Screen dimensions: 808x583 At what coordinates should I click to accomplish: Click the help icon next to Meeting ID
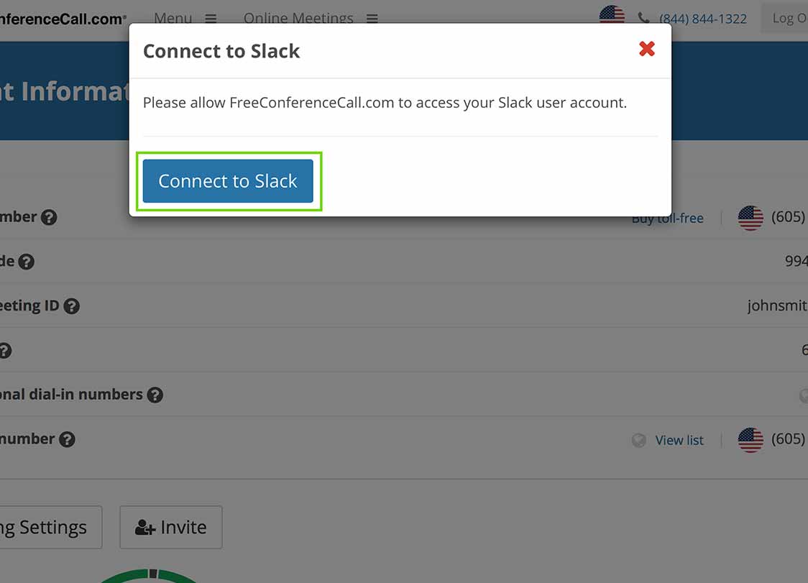point(71,306)
